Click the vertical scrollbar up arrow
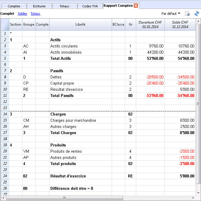This screenshot has height=201, width=201. click(198, 21)
